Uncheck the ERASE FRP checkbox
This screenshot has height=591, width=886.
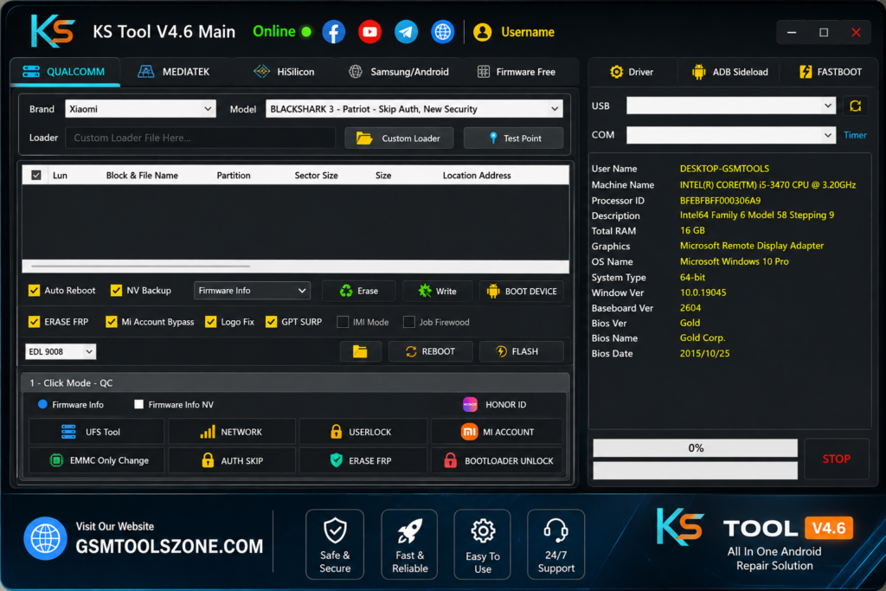pos(34,322)
